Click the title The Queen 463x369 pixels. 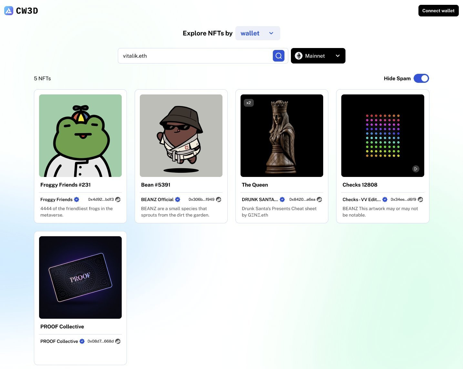tap(255, 185)
